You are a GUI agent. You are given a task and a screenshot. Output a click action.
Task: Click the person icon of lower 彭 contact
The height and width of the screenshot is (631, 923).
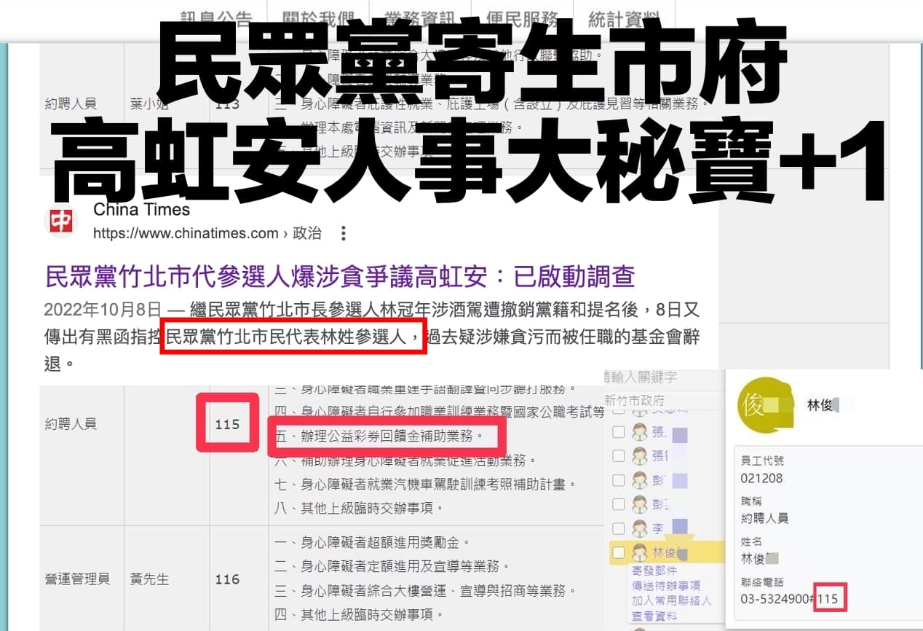pyautogui.click(x=640, y=503)
